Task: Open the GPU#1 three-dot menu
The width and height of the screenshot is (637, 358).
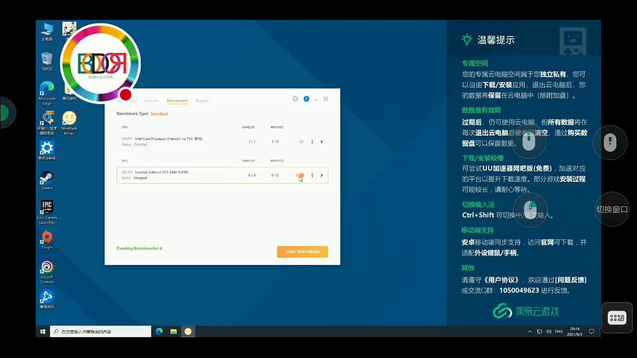Action: click(x=312, y=175)
